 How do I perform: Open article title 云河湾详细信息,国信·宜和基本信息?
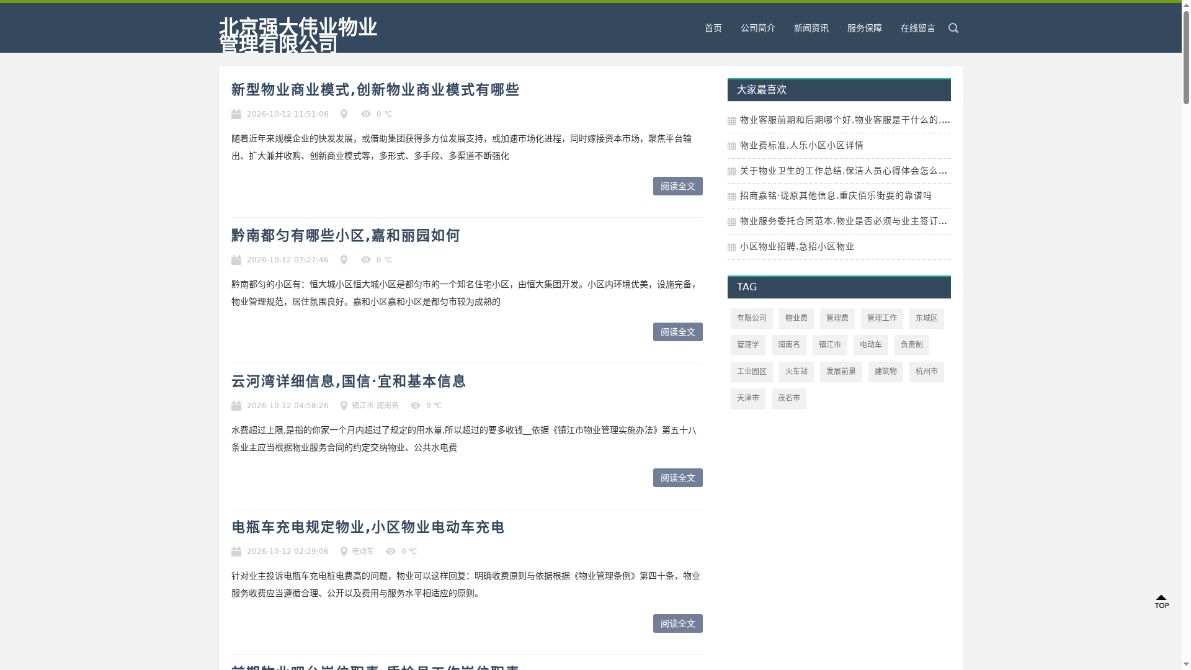pyautogui.click(x=349, y=381)
